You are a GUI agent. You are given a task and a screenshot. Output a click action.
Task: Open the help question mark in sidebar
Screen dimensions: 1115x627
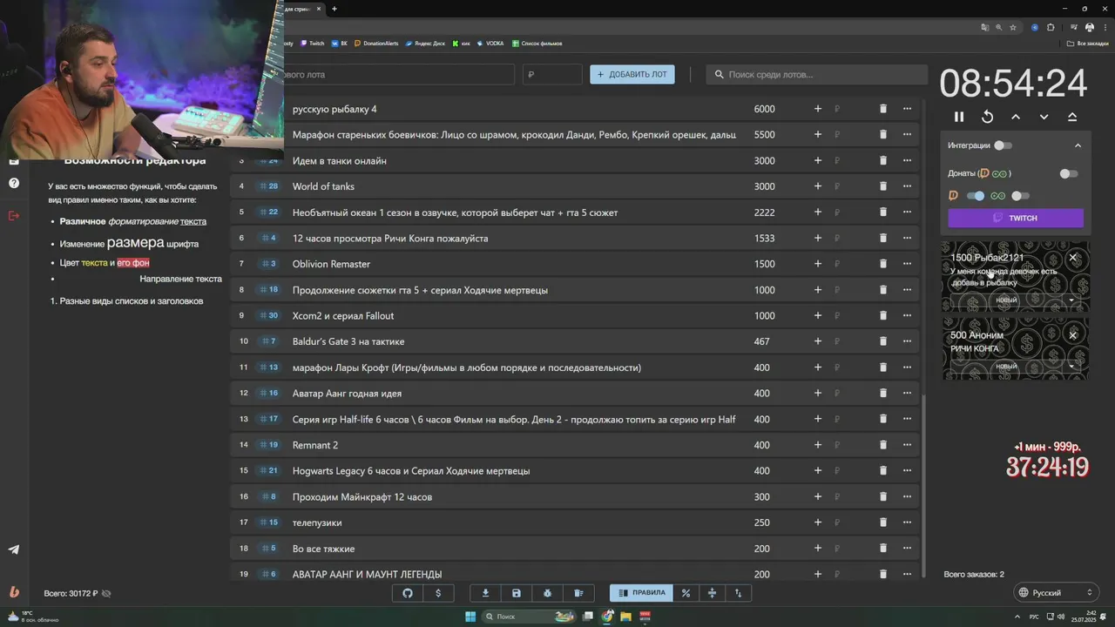14,183
